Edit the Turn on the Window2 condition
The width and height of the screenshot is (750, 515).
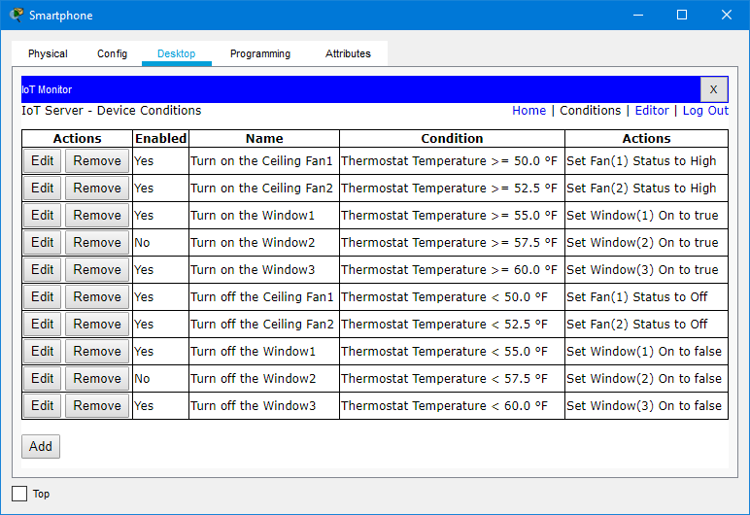click(43, 243)
